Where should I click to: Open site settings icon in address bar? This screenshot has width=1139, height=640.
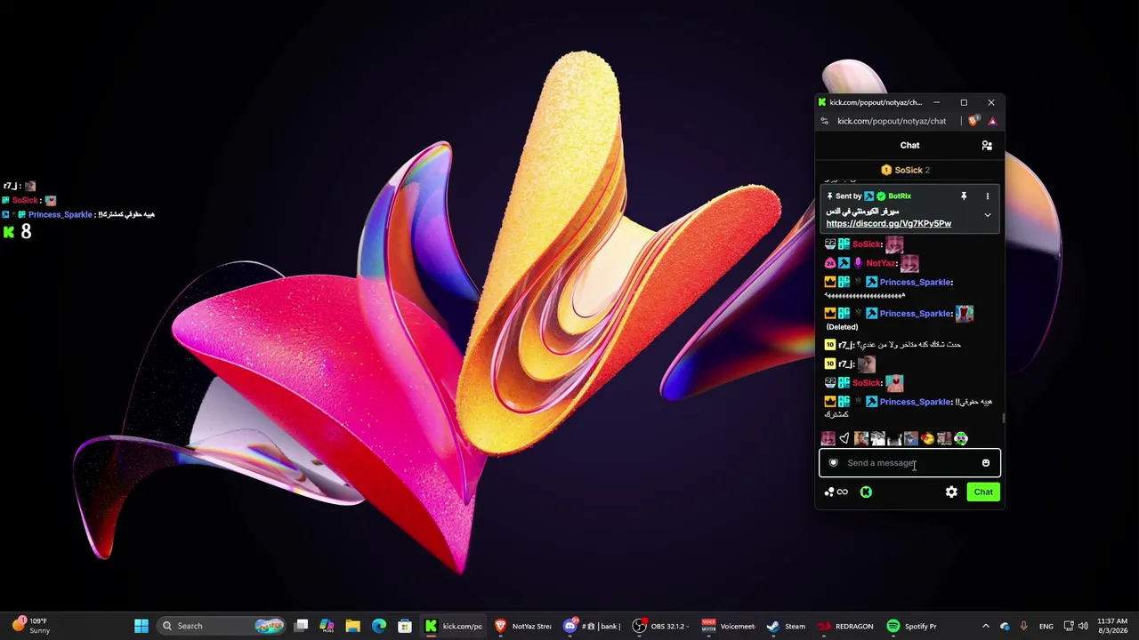[824, 121]
